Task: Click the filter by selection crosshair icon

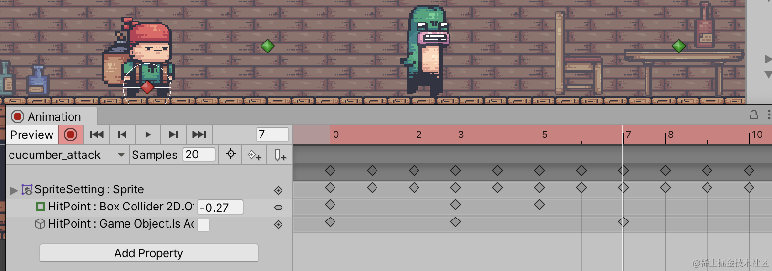Action: pyautogui.click(x=231, y=155)
